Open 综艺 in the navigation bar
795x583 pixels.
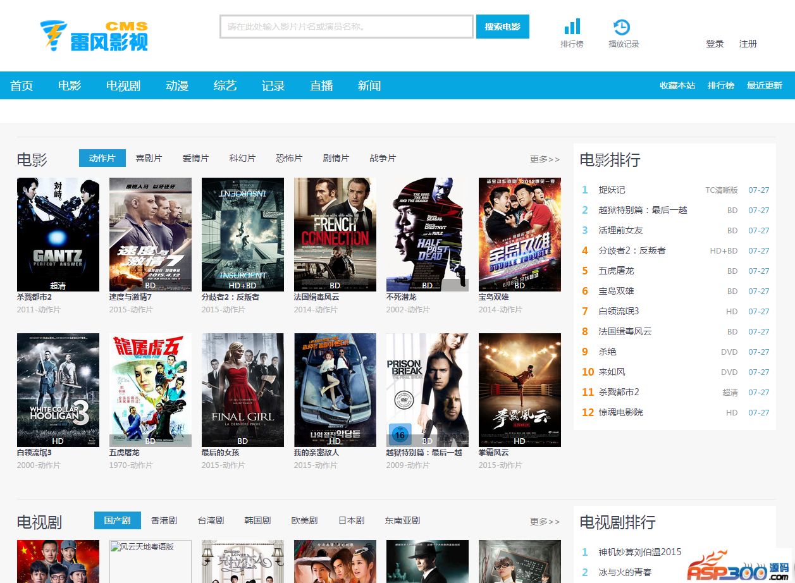point(225,85)
